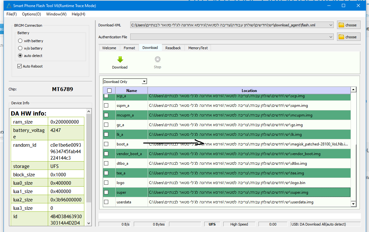This screenshot has width=369, height=232.
Task: Switch to the Format tab
Action: pos(129,48)
